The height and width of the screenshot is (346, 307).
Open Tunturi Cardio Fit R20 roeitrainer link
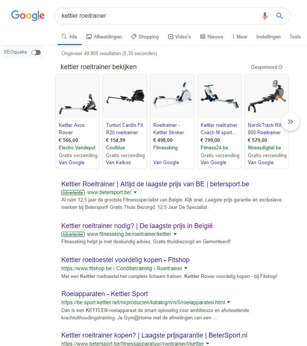pyautogui.click(x=124, y=129)
